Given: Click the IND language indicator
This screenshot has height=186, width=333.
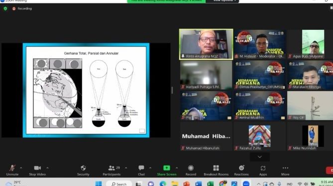Looking at the screenshot, I should 290,184.
